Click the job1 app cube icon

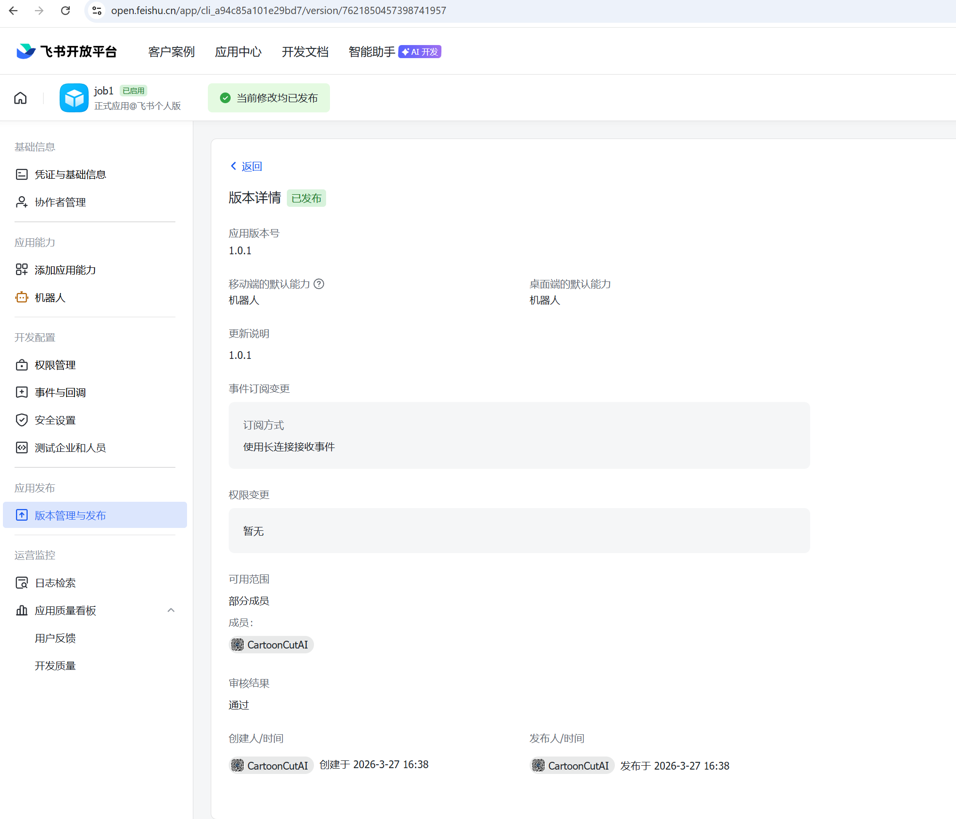coord(74,98)
